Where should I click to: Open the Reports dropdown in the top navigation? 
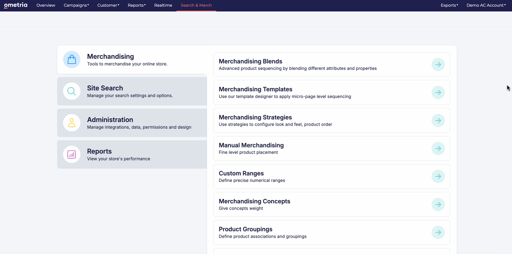point(137,5)
